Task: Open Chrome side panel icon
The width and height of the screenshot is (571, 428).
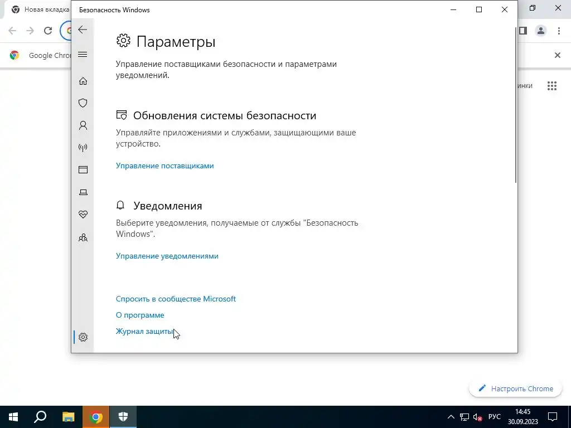Action: [523, 31]
